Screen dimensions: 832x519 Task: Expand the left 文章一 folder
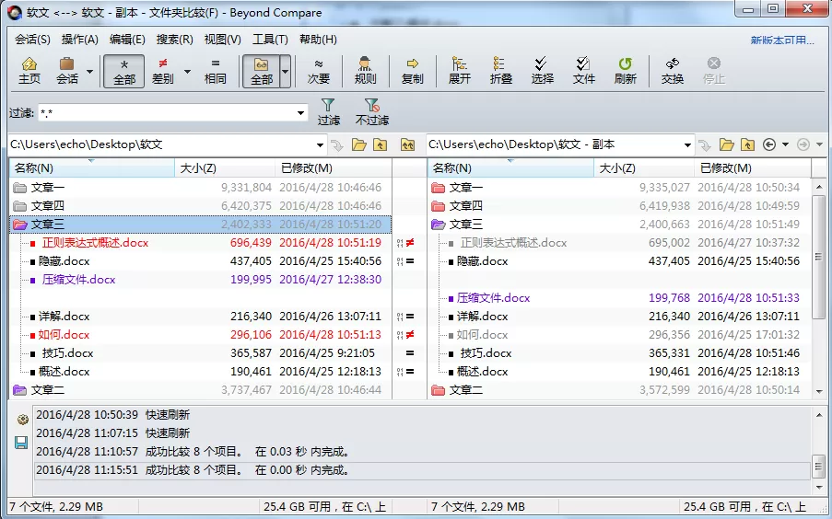(20, 188)
